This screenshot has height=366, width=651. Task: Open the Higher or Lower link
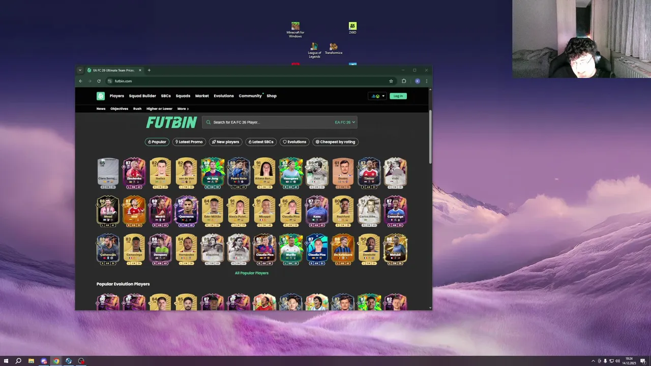pos(159,109)
